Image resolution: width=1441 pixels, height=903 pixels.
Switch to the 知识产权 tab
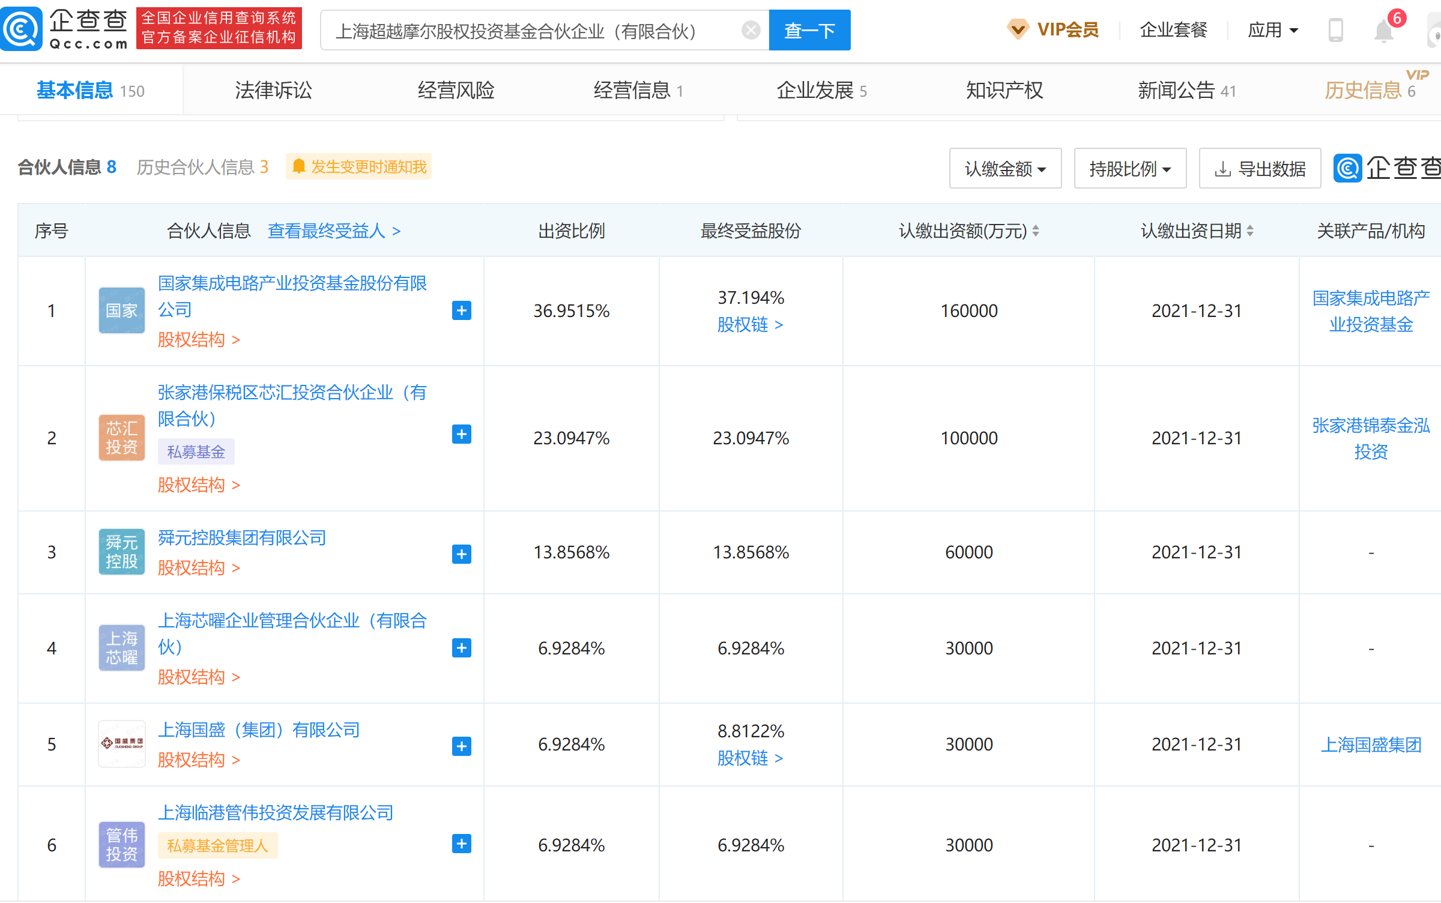coord(1004,91)
